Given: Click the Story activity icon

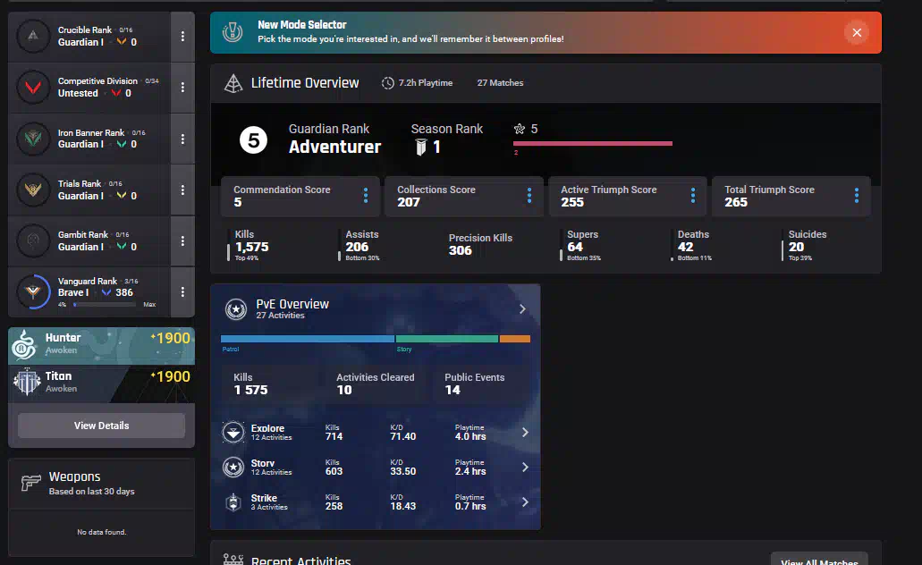Looking at the screenshot, I should [233, 468].
